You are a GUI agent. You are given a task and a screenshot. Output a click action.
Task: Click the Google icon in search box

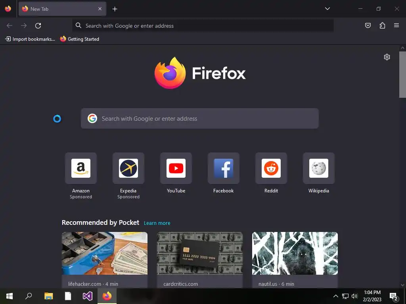pos(92,118)
